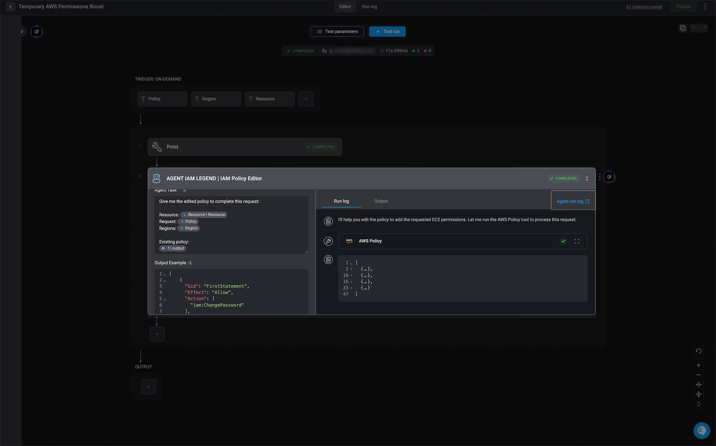The height and width of the screenshot is (446, 716).
Task: Open the Print step
Action: click(x=245, y=147)
